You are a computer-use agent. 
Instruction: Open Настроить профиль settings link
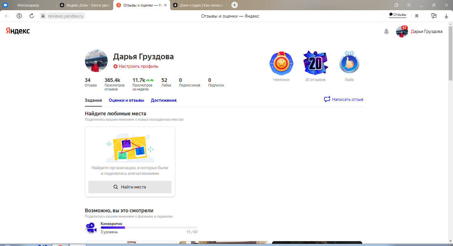click(136, 66)
